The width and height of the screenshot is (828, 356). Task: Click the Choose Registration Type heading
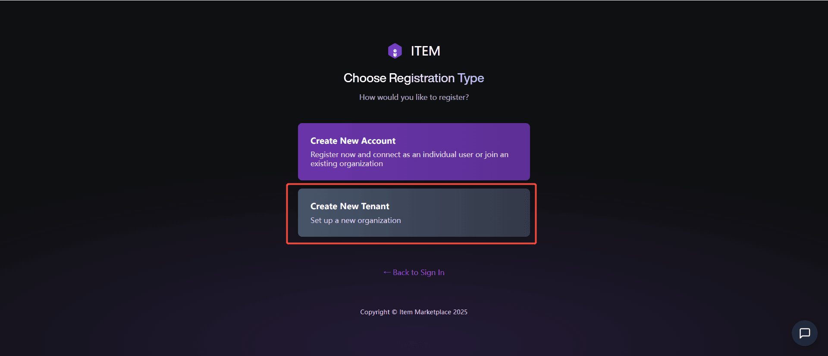(x=414, y=78)
